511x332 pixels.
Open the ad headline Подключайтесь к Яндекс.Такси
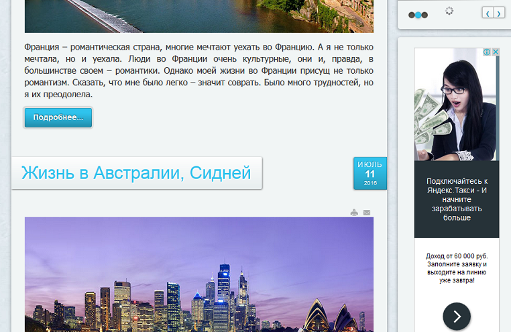(457, 199)
